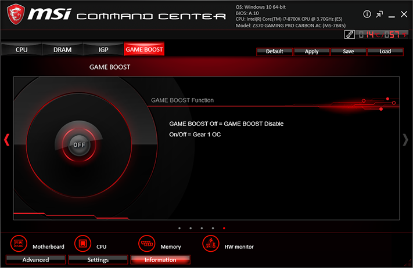Click the 'GAME BOOST Function' heading
Image resolution: width=413 pixels, height=268 pixels.
(182, 100)
